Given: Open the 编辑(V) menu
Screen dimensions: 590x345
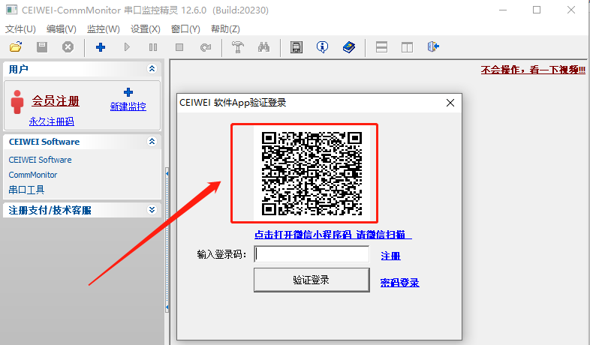Looking at the screenshot, I should 62,29.
